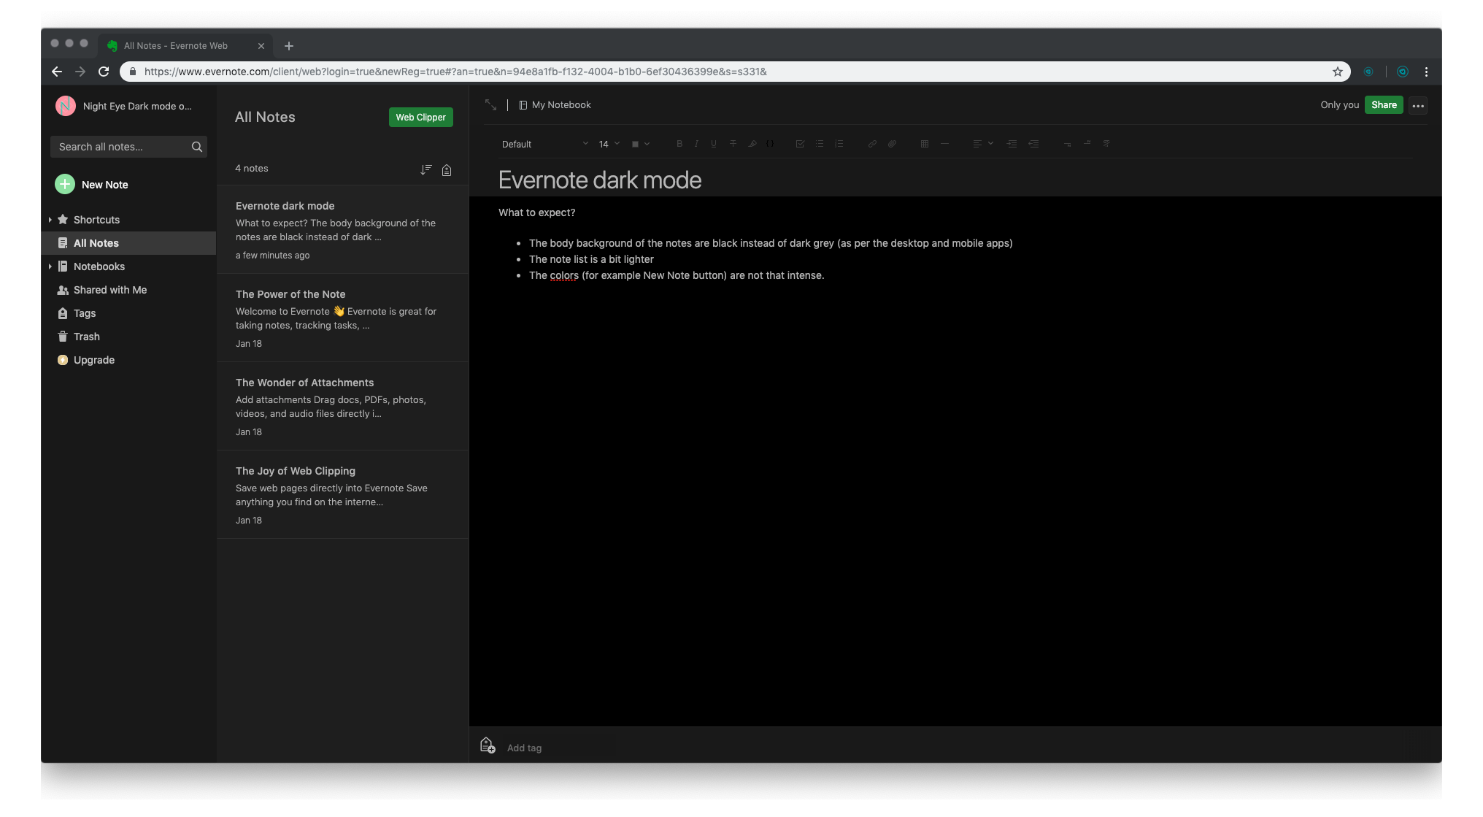Screen dimensions: 1483x817
Task: Open note list sort options
Action: tap(426, 169)
